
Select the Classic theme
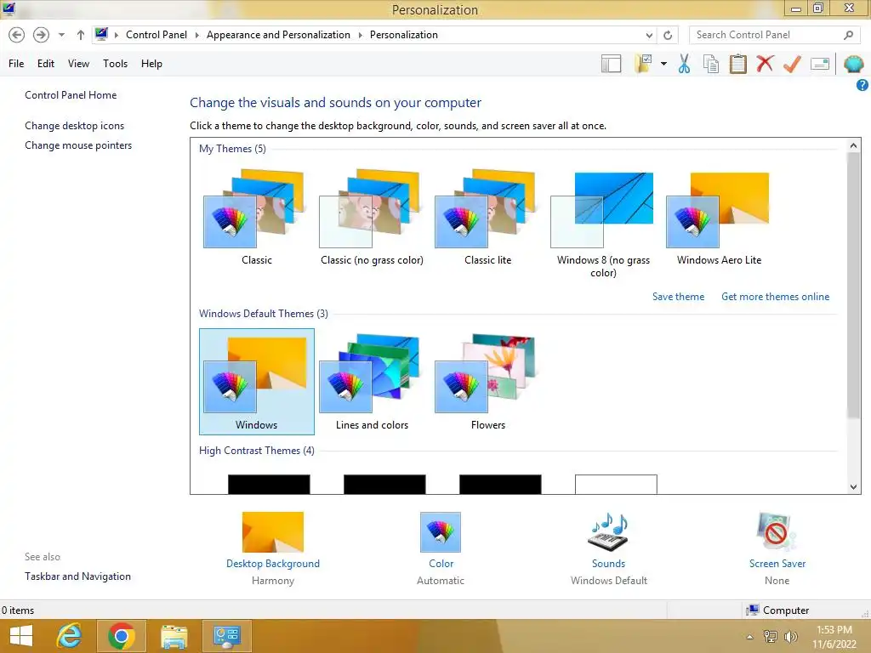point(257,217)
